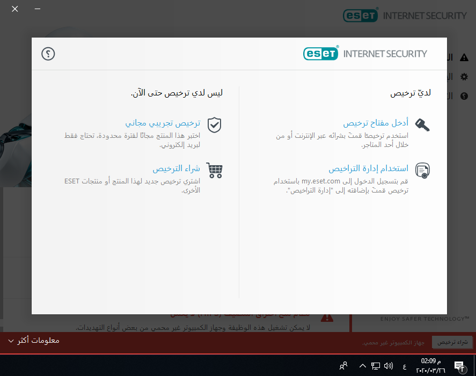Click the Arabic input language indicator in tray
This screenshot has width=476, height=376.
pos(404,367)
